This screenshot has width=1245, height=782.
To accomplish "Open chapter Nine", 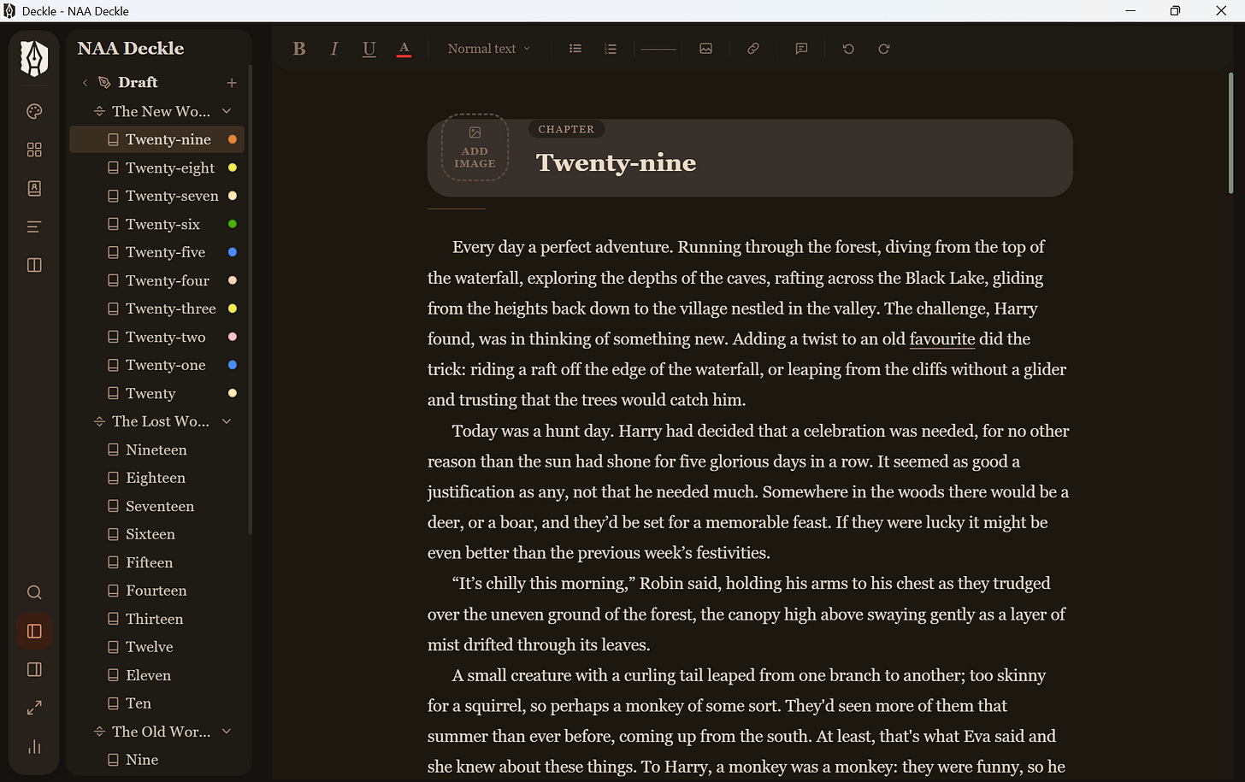I will 157,760.
